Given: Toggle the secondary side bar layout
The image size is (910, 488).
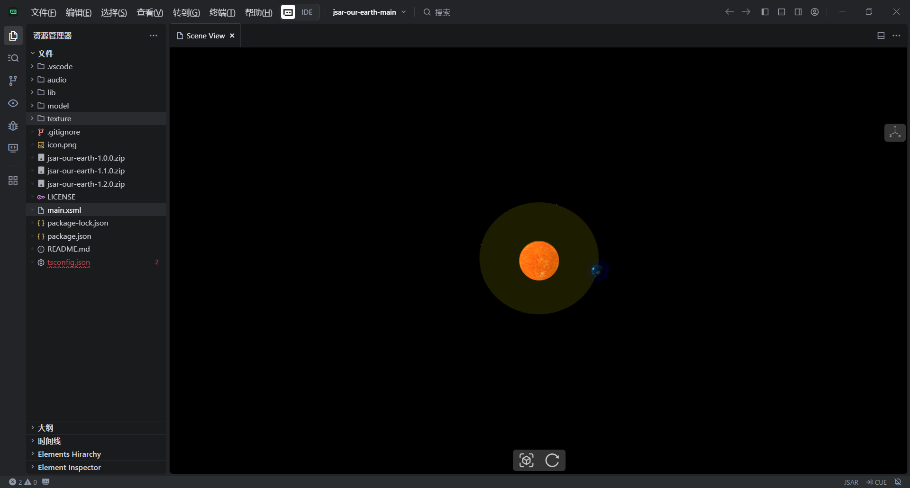Looking at the screenshot, I should (798, 12).
